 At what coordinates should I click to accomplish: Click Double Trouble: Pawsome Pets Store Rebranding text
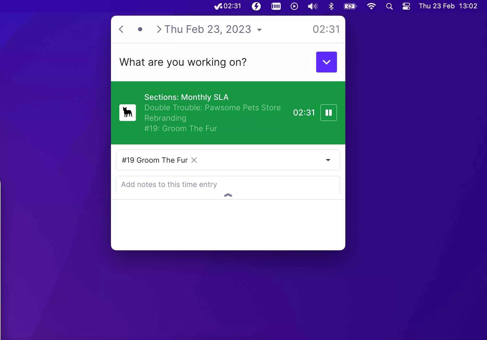[x=213, y=113]
